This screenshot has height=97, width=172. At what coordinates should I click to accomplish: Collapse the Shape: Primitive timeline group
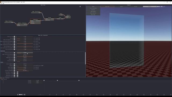point(1,78)
